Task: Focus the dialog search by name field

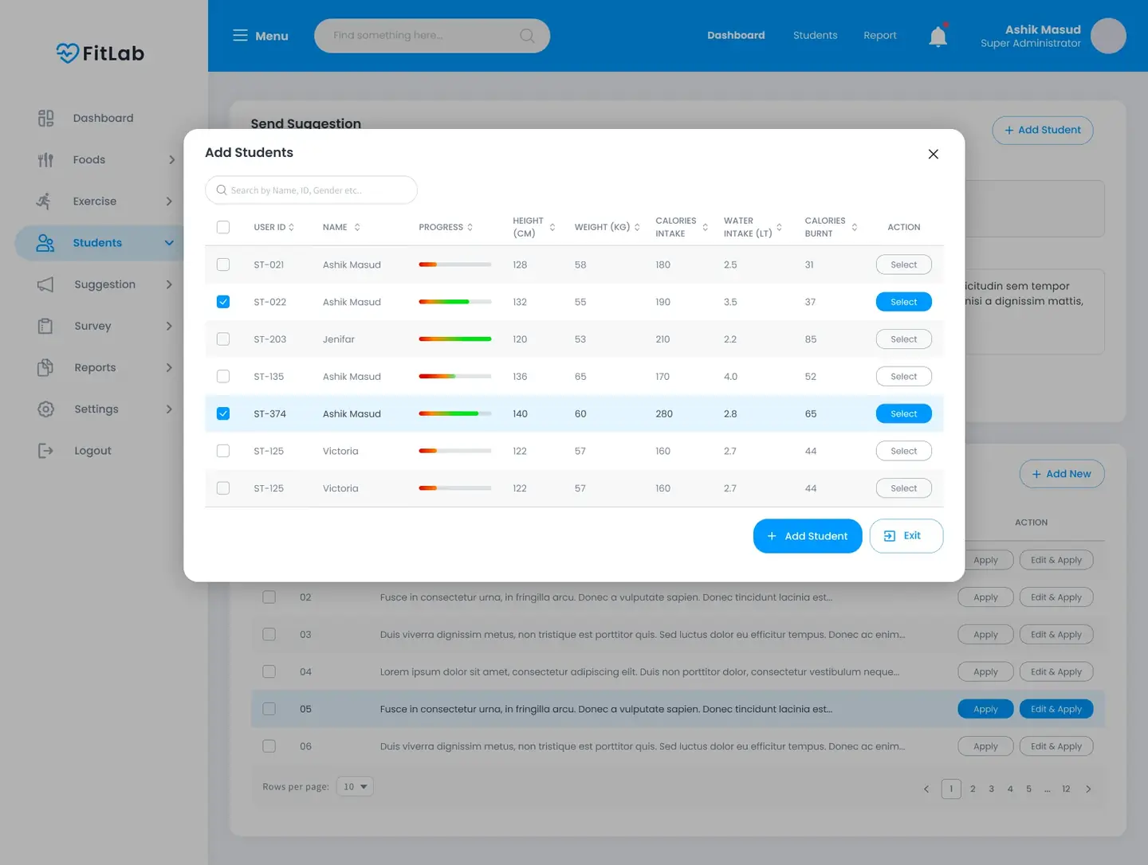Action: (x=311, y=190)
